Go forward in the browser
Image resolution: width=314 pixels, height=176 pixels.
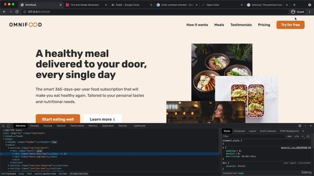coord(11,12)
